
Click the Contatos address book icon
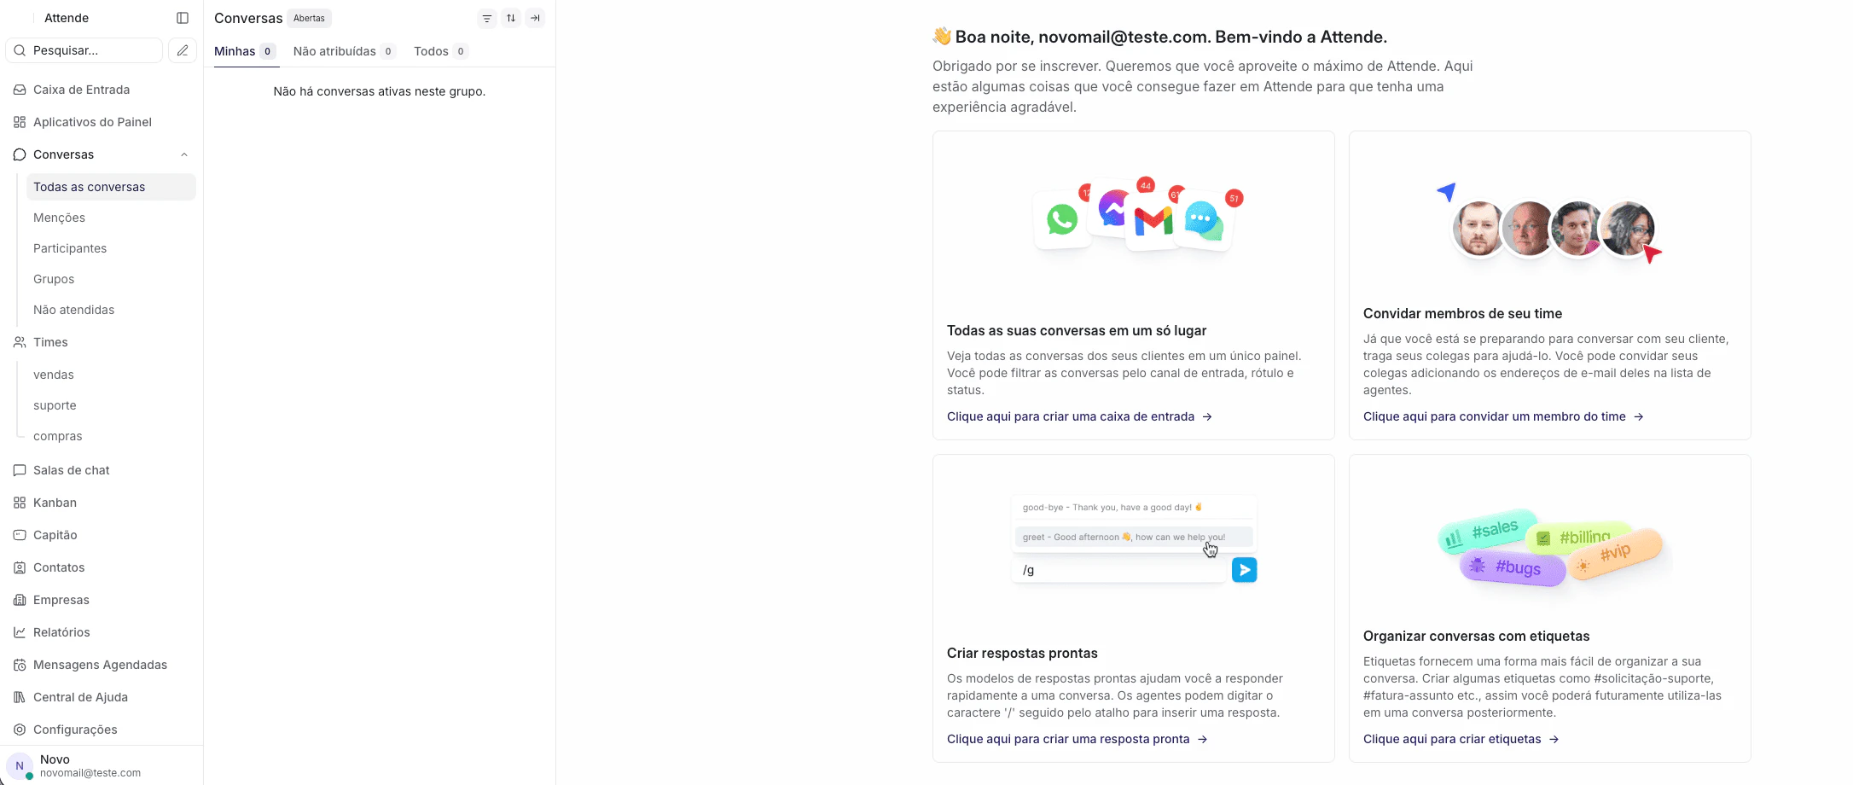pos(20,567)
